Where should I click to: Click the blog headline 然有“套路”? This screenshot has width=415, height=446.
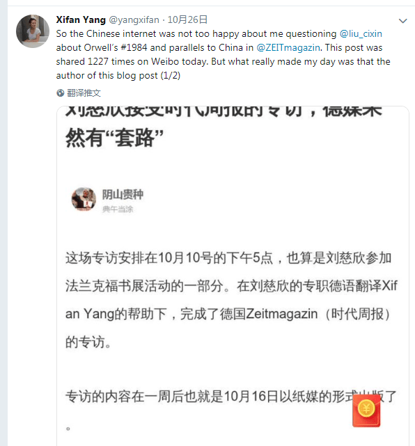point(114,138)
